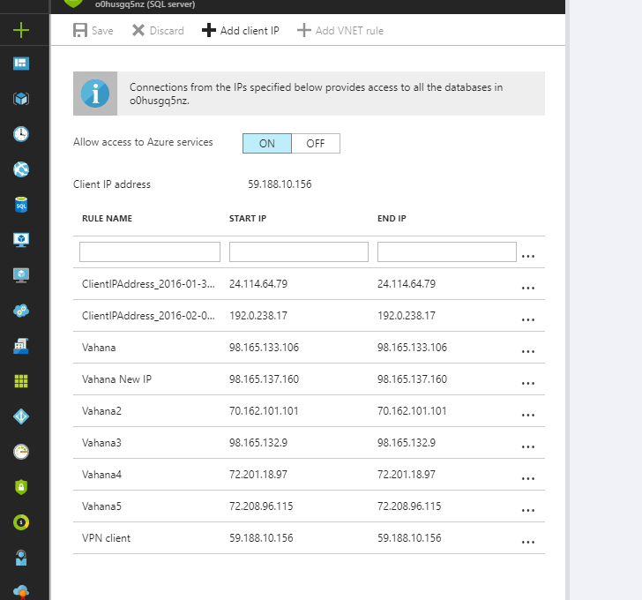Image resolution: width=642 pixels, height=600 pixels.
Task: Open the ellipsis menu for Vahana3 rule
Action: click(528, 446)
